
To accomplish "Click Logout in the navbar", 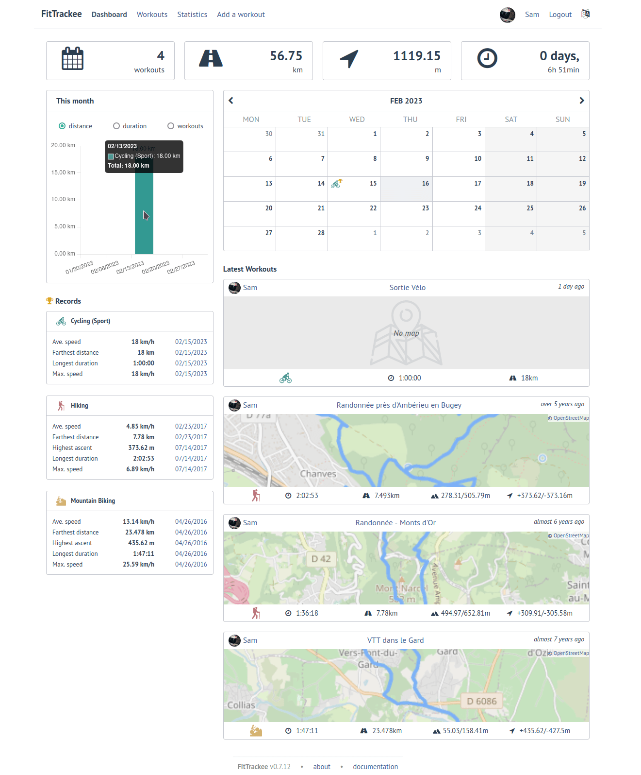I will 560,15.
